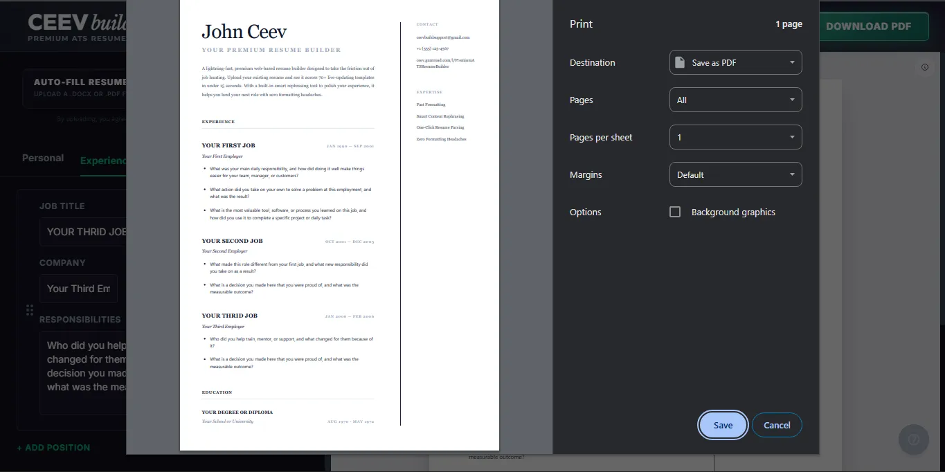Open the Pages per sheet dropdown

735,137
